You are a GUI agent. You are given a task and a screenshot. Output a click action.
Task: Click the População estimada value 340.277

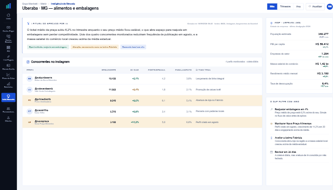pyautogui.click(x=323, y=34)
